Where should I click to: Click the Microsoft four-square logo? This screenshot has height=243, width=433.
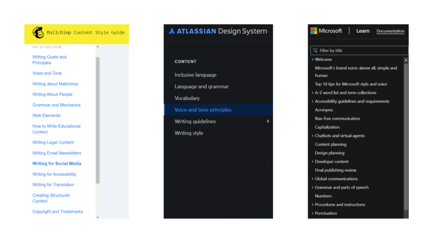[x=314, y=31]
